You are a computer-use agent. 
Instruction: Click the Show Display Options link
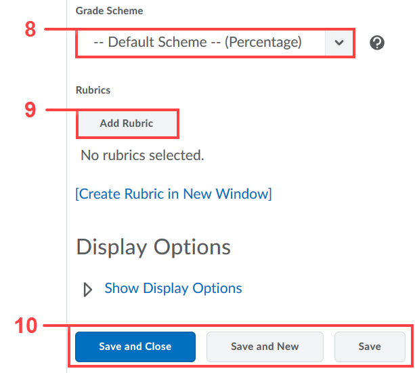point(173,288)
